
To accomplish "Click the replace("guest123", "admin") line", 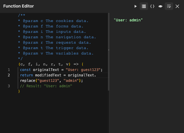I will (x=51, y=81).
